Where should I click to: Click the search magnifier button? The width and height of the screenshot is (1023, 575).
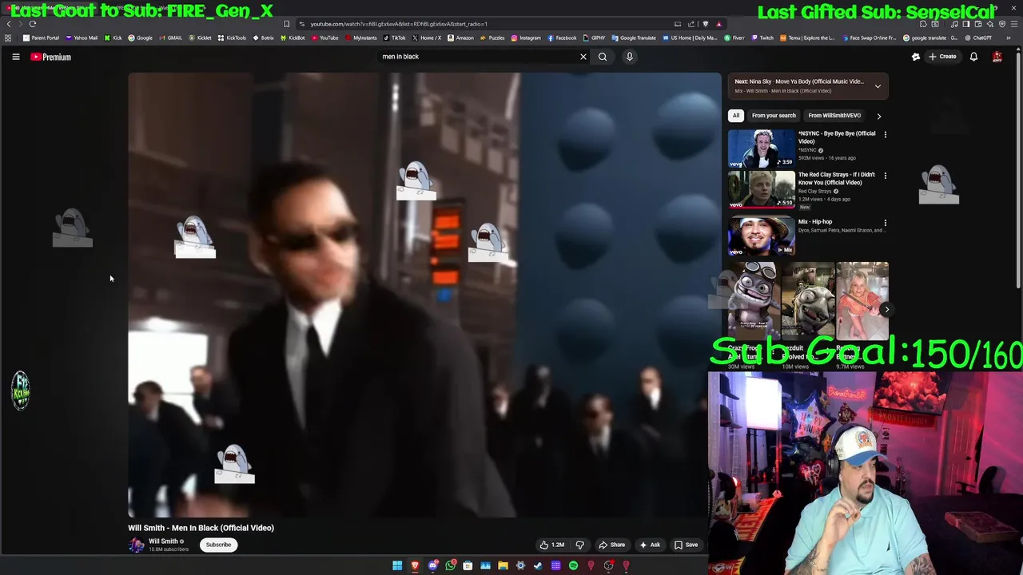pos(603,57)
